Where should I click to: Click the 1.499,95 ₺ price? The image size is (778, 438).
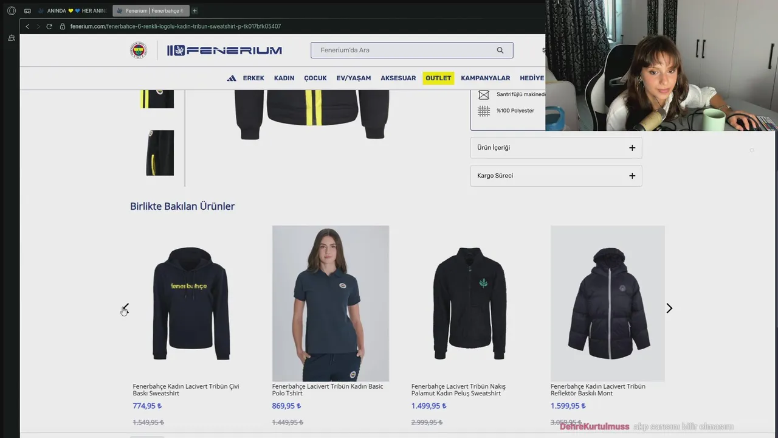pyautogui.click(x=429, y=406)
